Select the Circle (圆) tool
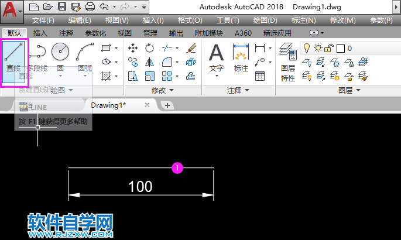This screenshot has width=401, height=240. click(x=60, y=56)
